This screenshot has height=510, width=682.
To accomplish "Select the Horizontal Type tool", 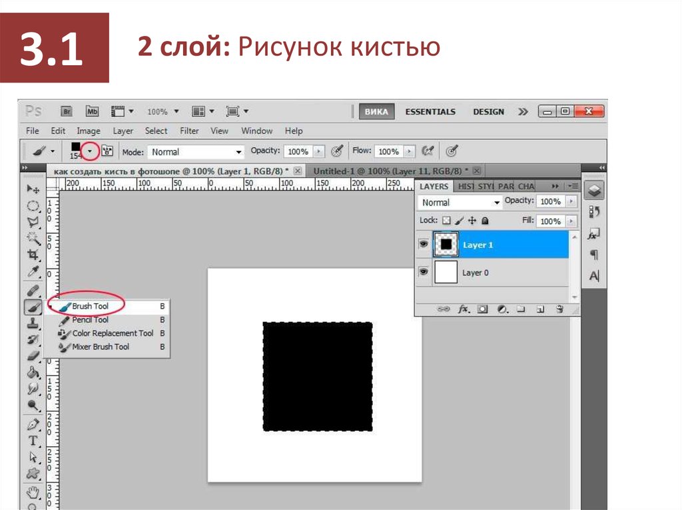I will [33, 440].
